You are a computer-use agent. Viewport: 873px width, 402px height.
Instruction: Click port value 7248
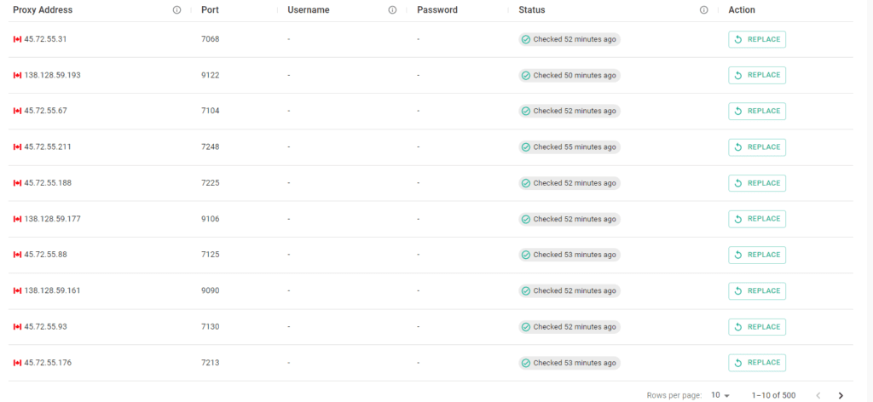211,146
